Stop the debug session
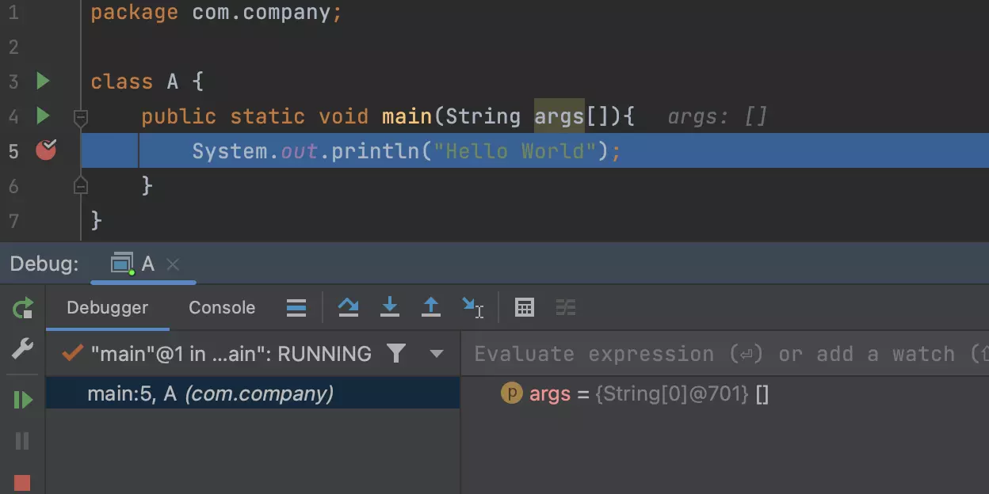 pos(23,483)
